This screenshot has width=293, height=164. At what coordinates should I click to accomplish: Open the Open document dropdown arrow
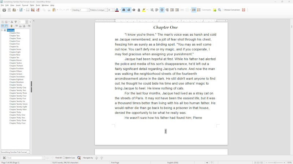tap(17, 10)
